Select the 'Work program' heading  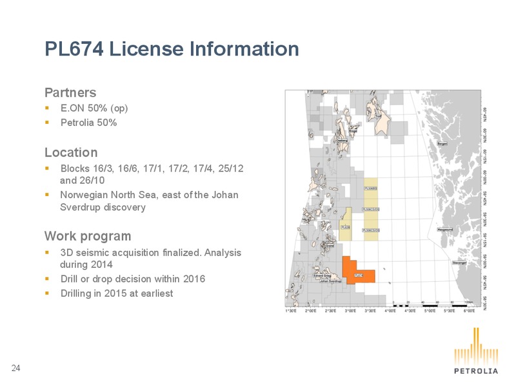coord(88,236)
